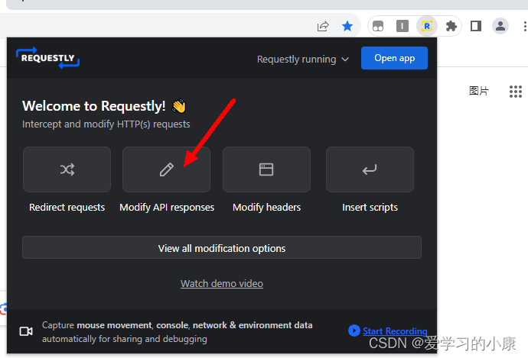Open the Chrome profile avatar
This screenshot has height=358, width=528.
500,26
